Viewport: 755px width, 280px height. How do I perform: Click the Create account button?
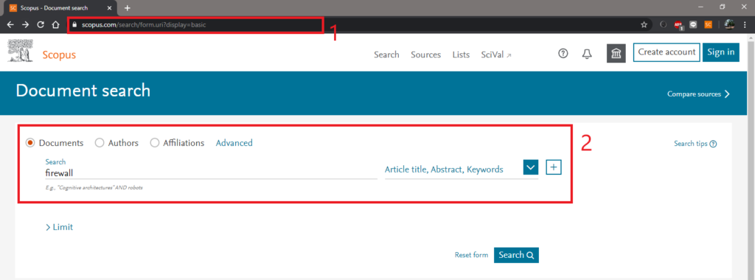(x=667, y=52)
